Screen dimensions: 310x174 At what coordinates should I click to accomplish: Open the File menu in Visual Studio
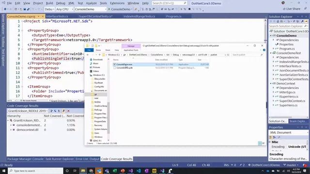click(x=9, y=3)
